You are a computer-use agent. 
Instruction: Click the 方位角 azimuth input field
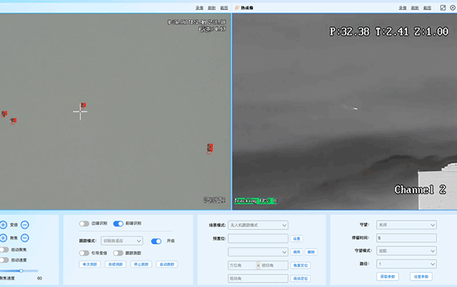pyautogui.click(x=242, y=266)
